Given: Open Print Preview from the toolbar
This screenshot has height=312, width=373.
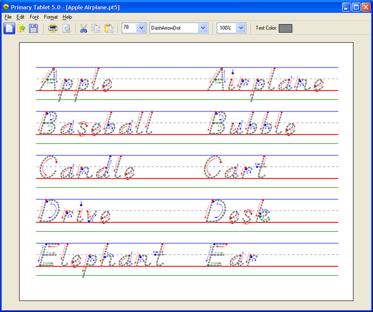Looking at the screenshot, I should (x=66, y=28).
